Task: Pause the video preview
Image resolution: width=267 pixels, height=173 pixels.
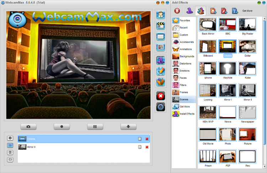Action: pyautogui.click(x=95, y=127)
